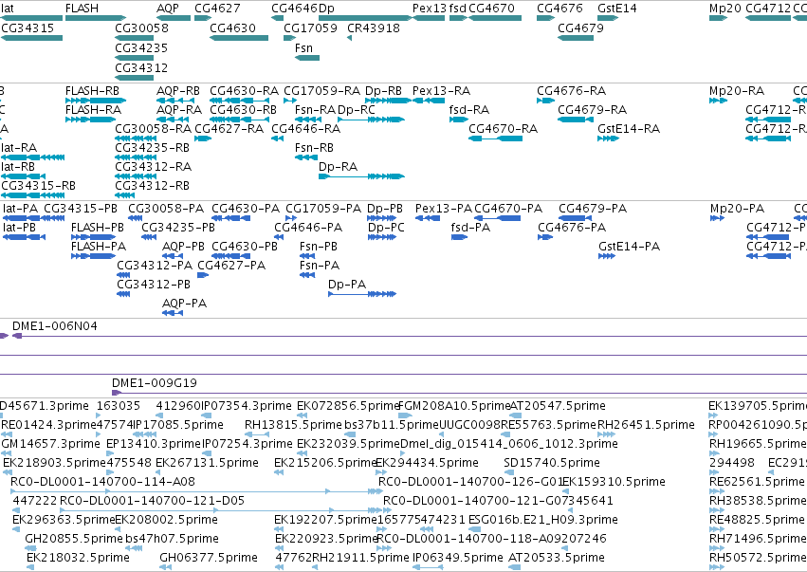Click the CG4679 gene label

click(x=580, y=28)
